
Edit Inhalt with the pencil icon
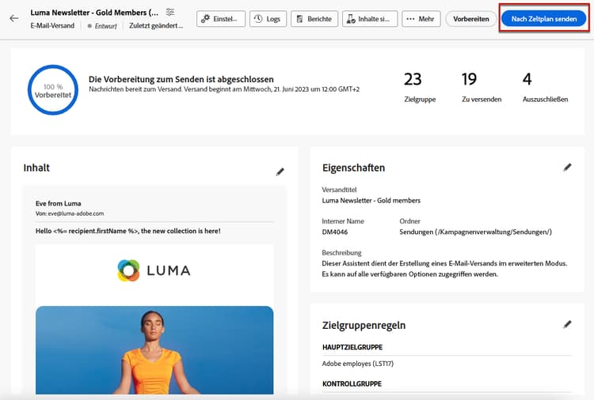tap(280, 172)
